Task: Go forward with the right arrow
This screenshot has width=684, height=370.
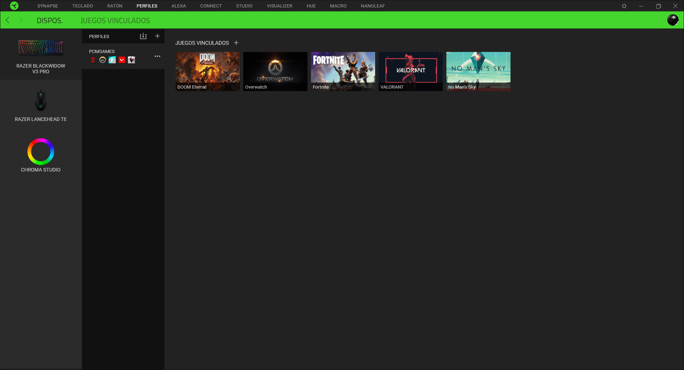Action: click(x=21, y=20)
